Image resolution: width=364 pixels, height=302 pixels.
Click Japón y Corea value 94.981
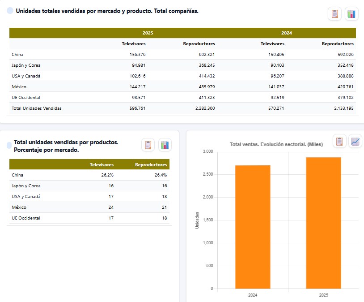pyautogui.click(x=139, y=65)
